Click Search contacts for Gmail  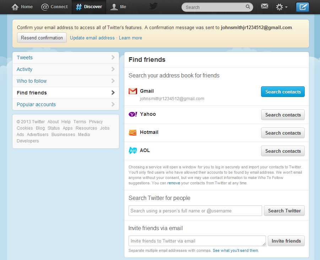(x=283, y=92)
